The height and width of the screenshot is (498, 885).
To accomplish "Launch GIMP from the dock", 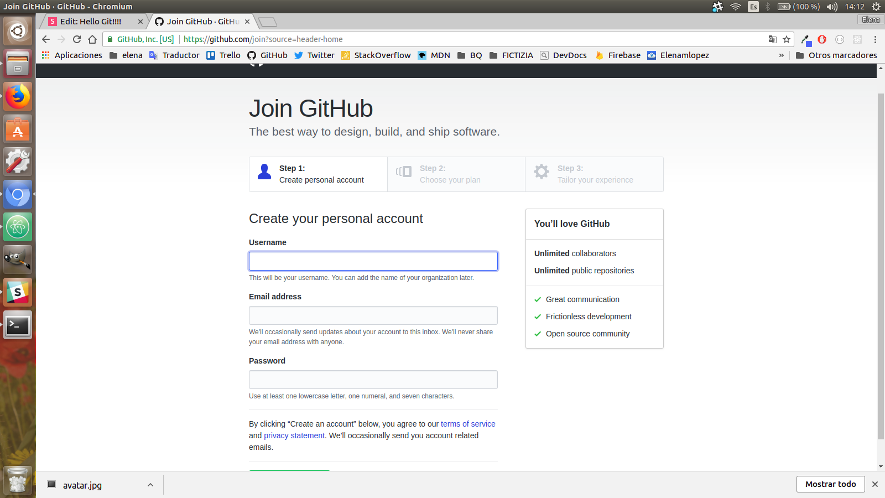I will (x=18, y=260).
